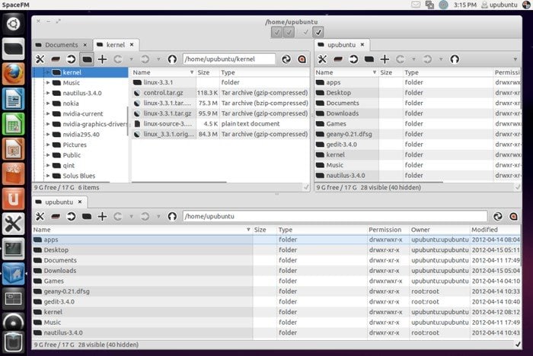
Task: Click the drive devices icon in bottom panel toolbar
Action: point(56,216)
